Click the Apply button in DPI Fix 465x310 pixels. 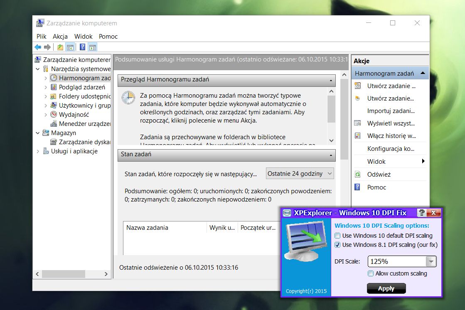pyautogui.click(x=386, y=288)
